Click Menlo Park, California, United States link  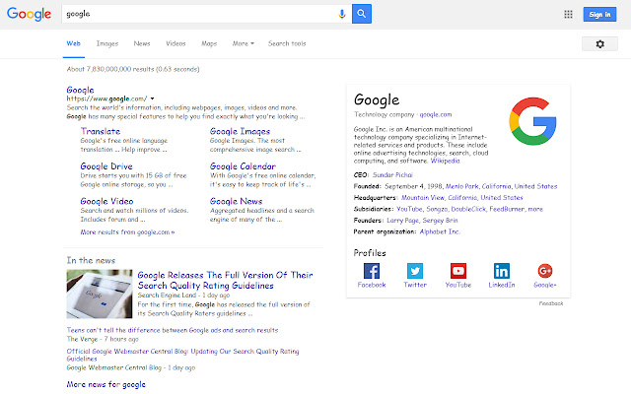point(501,186)
